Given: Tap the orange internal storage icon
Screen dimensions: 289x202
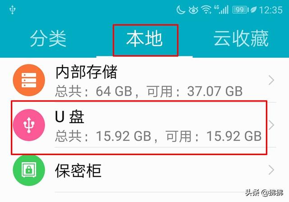Looking at the screenshot, I should 29,80.
